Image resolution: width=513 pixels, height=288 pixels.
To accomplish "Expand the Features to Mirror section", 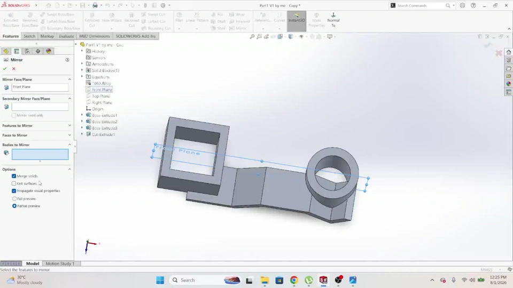I will click(69, 125).
